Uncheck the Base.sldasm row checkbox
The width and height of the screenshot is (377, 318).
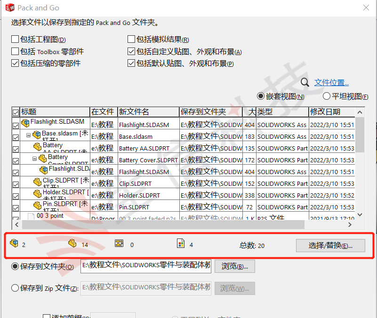pos(16,137)
